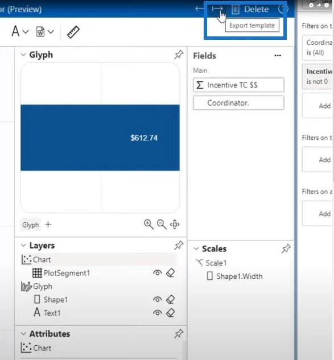This screenshot has width=334, height=360.
Task: Select the blue glyph rectangle shape
Action: (x=100, y=138)
